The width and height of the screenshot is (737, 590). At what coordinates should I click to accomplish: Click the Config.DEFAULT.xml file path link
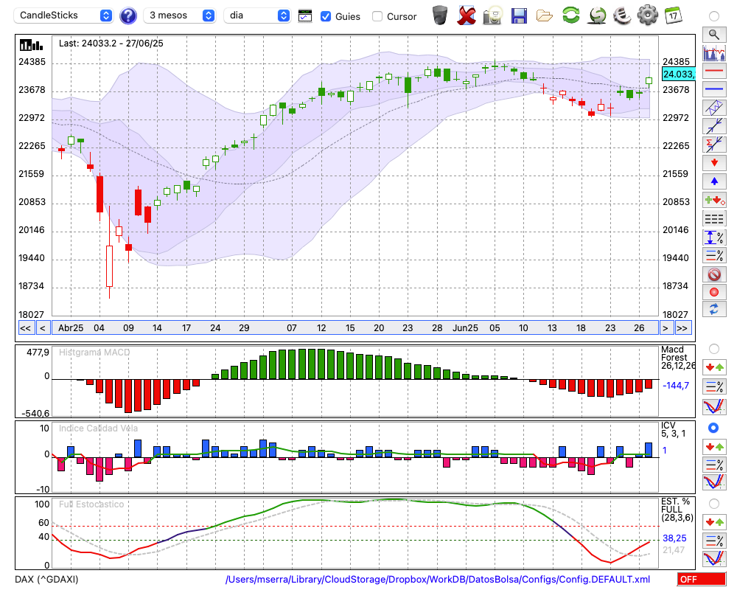click(438, 579)
